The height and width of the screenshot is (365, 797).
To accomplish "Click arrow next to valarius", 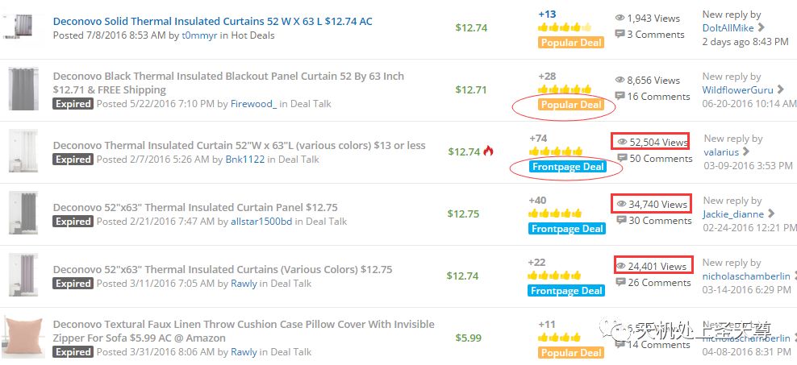I will [x=745, y=151].
